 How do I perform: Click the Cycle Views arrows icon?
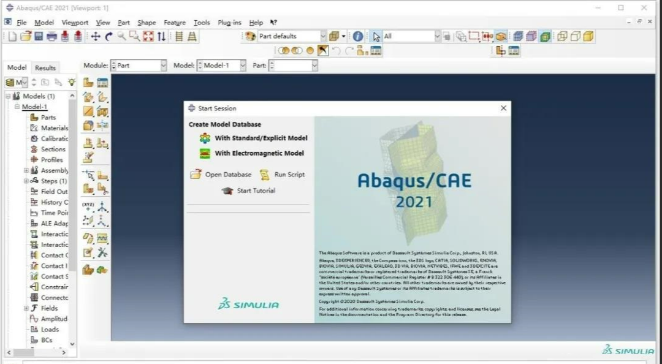coord(161,36)
